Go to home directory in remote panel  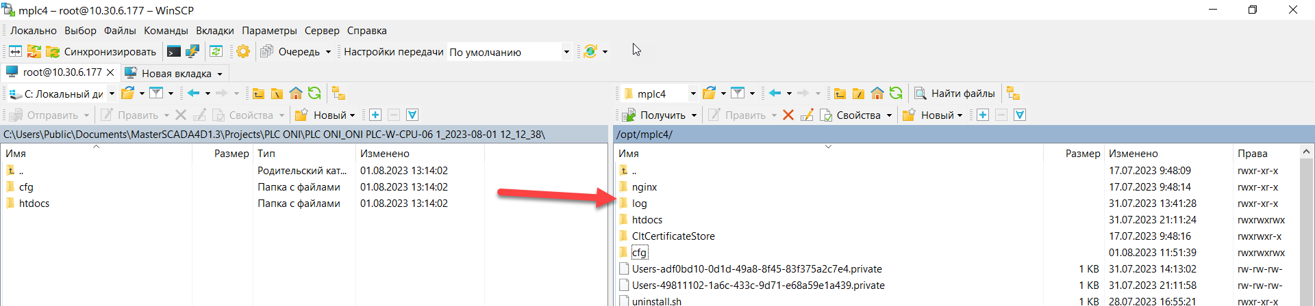877,94
